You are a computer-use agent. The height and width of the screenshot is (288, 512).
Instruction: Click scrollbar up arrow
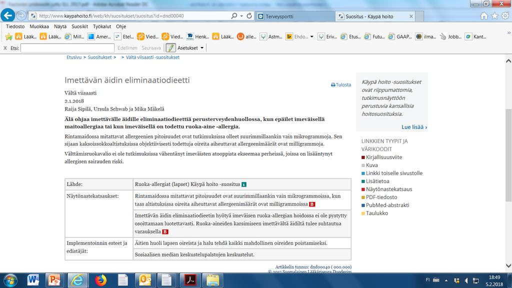[x=508, y=60]
